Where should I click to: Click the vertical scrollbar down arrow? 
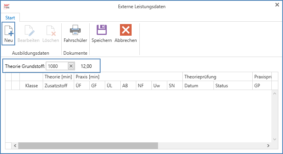point(275,139)
